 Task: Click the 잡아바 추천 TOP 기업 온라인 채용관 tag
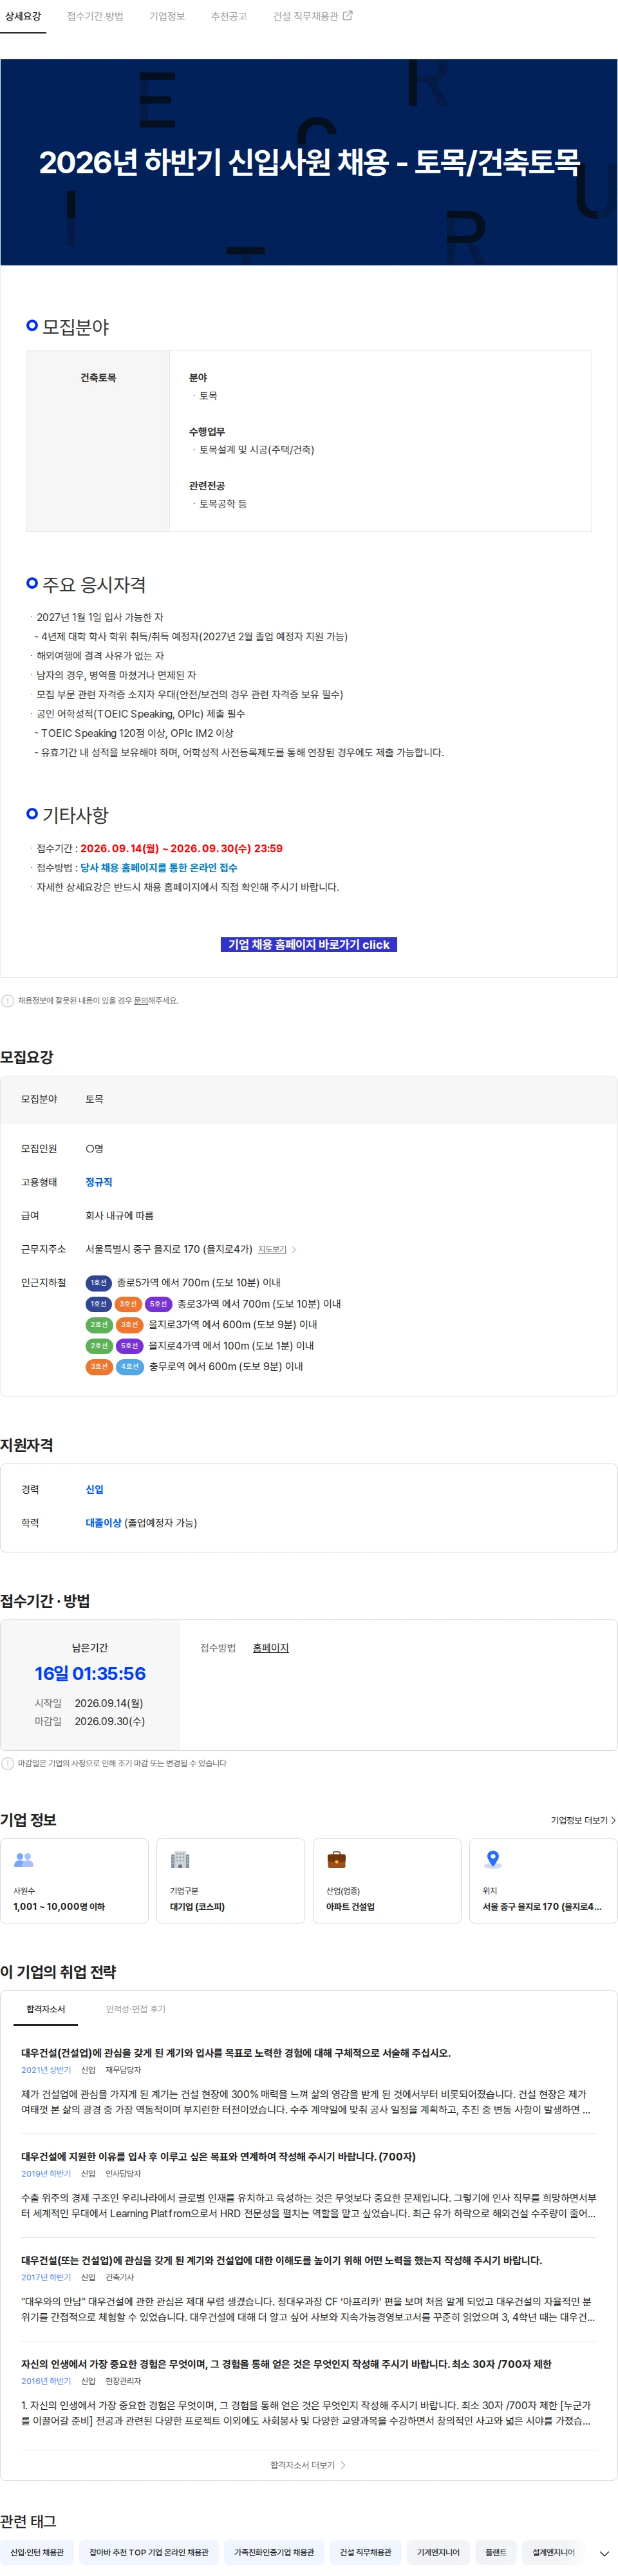tap(149, 2552)
